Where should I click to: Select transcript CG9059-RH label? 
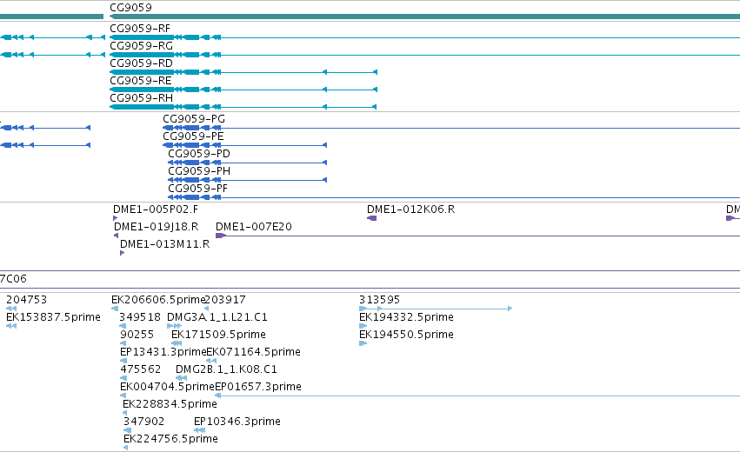pos(141,98)
